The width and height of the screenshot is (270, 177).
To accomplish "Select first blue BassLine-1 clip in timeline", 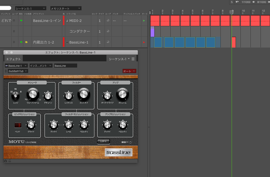I will coord(158,42).
